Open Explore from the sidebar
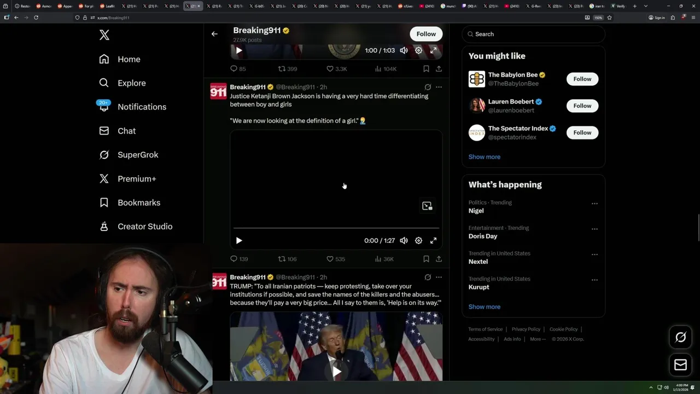Image resolution: width=700 pixels, height=394 pixels. coord(122,83)
